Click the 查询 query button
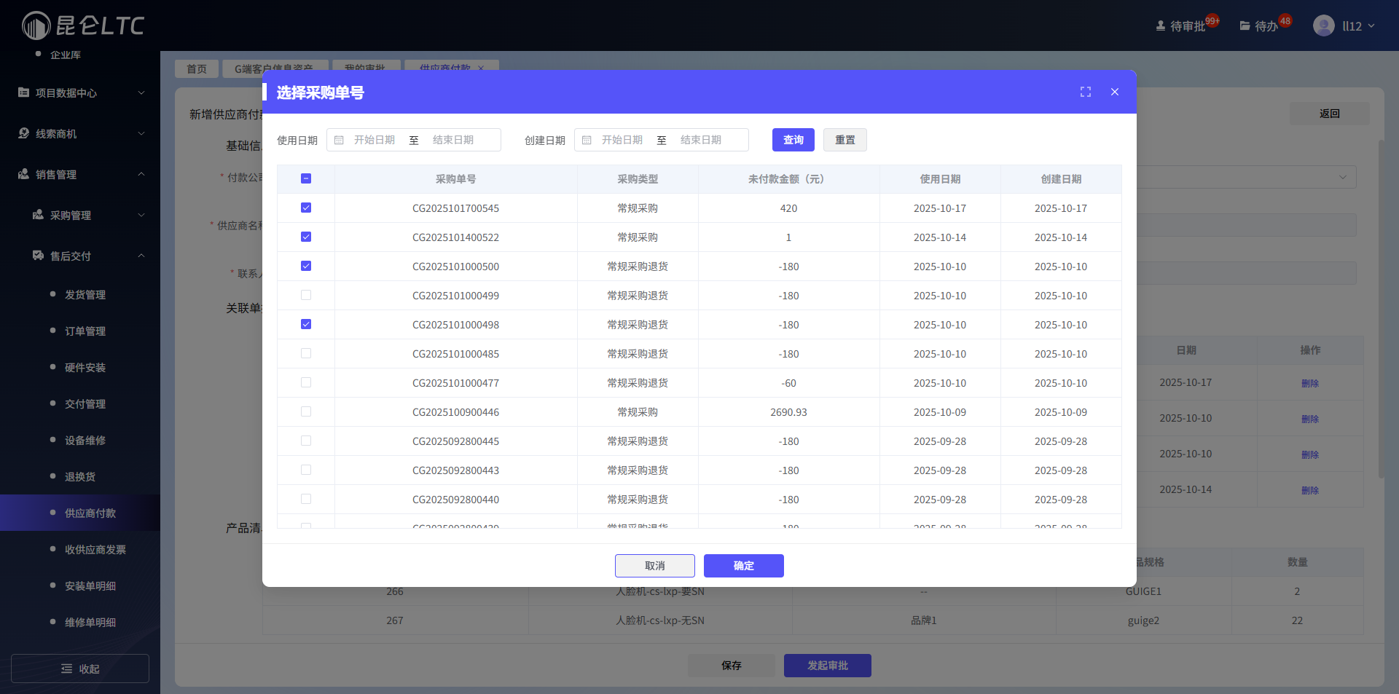Image resolution: width=1399 pixels, height=694 pixels. tap(793, 139)
